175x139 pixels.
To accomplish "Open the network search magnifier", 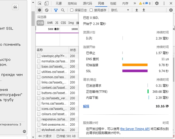I will [x=63, y=10].
